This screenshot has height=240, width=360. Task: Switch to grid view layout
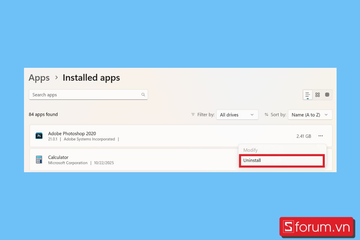coord(317,95)
